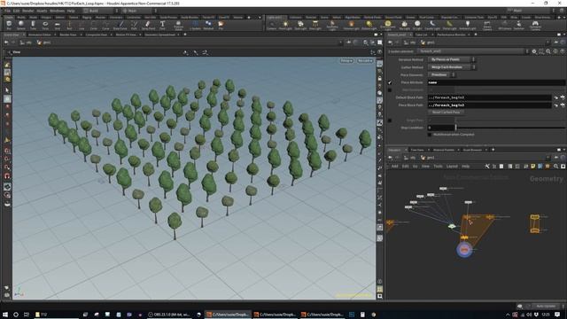This screenshot has width=567, height=319.
Task: Open network editor wrench tool icon
Action: [487, 167]
